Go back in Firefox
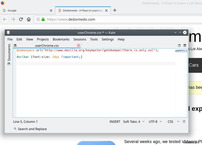Image resolution: width=202 pixels, height=145 pixels. 5,19
